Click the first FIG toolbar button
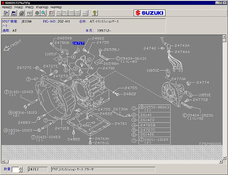The width and height of the screenshot is (228, 175). [29, 13]
